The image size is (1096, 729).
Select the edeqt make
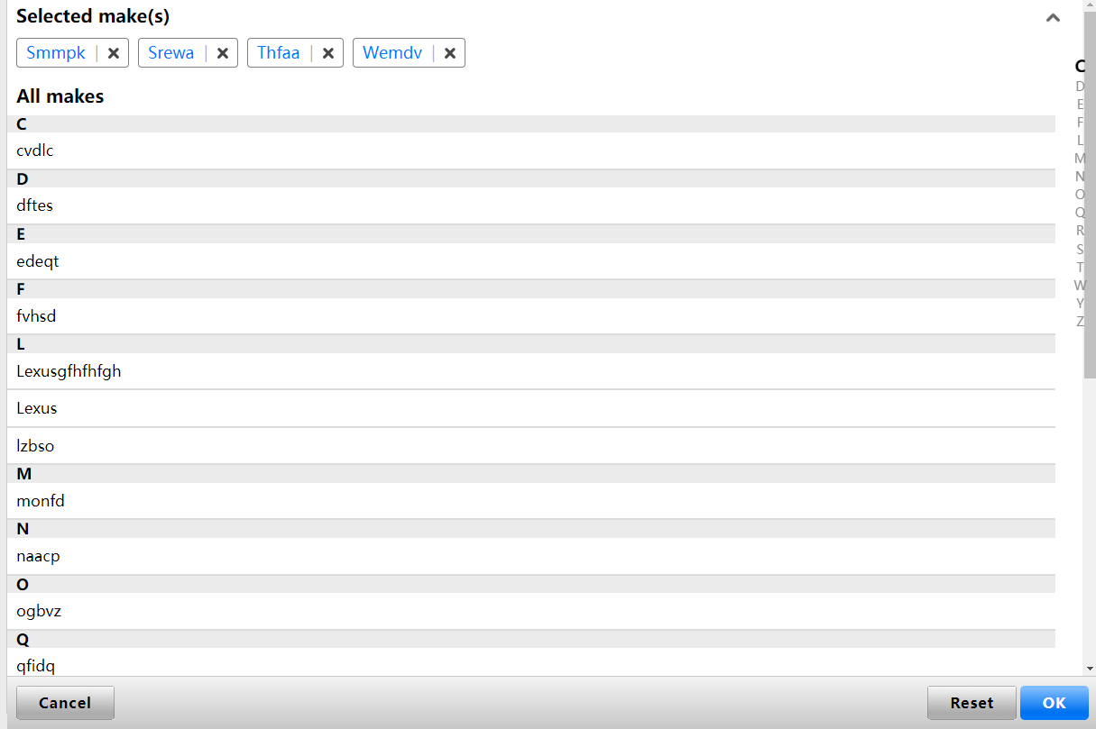[531, 261]
